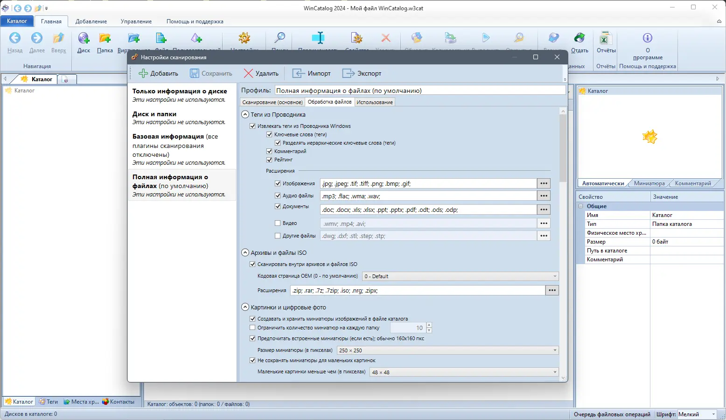Enable the Видео extensions checkbox
The image size is (726, 420).
[x=278, y=223]
